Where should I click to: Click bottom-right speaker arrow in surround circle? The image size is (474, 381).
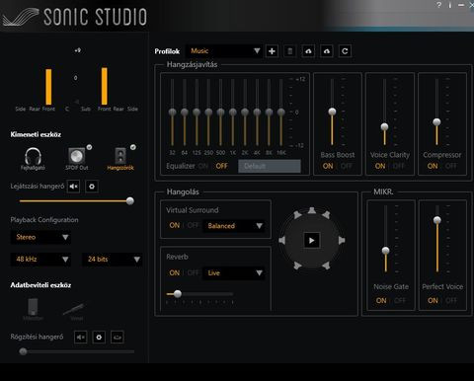tap(326, 266)
